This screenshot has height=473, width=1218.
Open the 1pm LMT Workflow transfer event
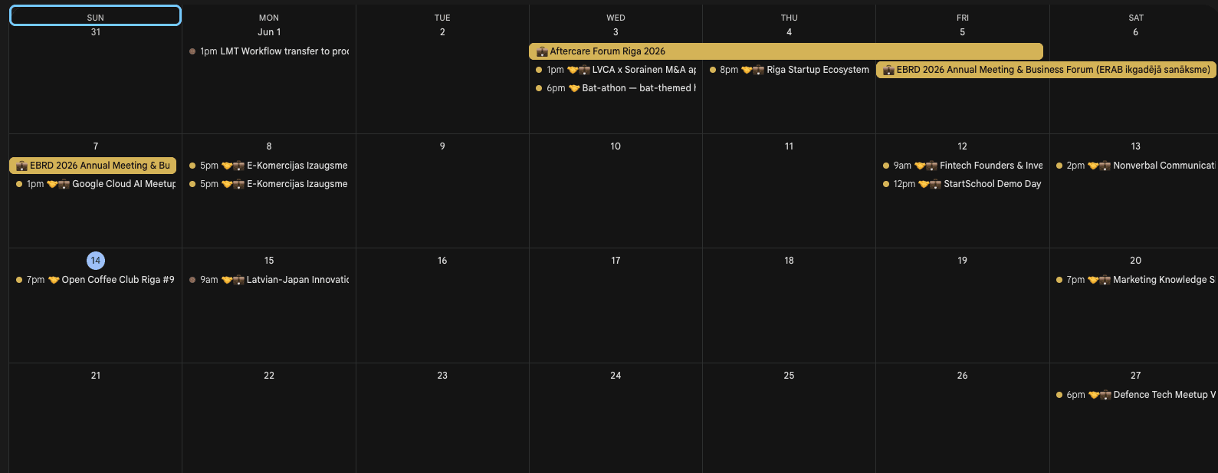coord(269,51)
